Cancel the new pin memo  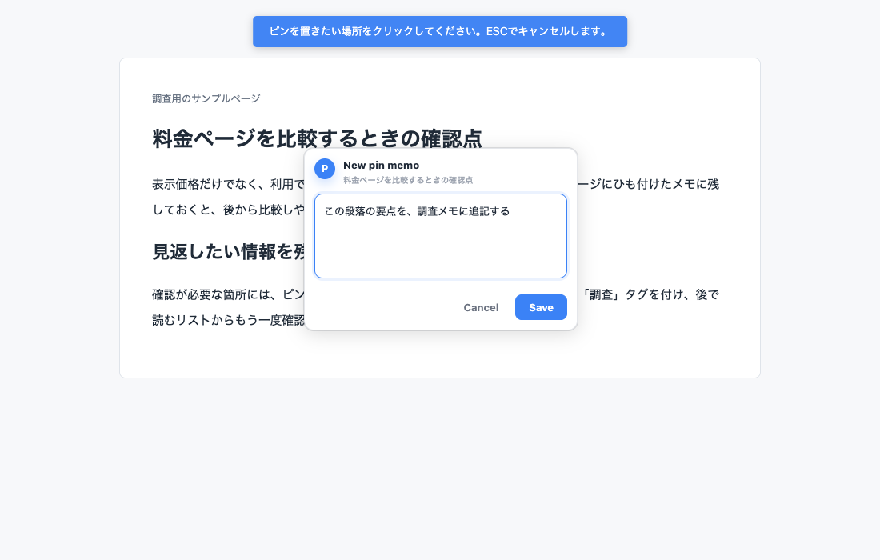pyautogui.click(x=481, y=307)
